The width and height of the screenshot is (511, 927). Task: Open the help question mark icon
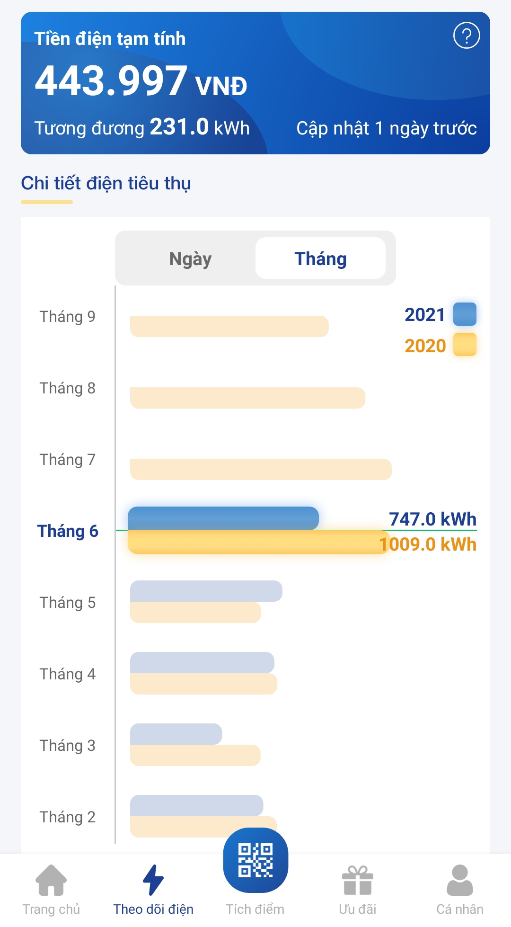tap(467, 36)
